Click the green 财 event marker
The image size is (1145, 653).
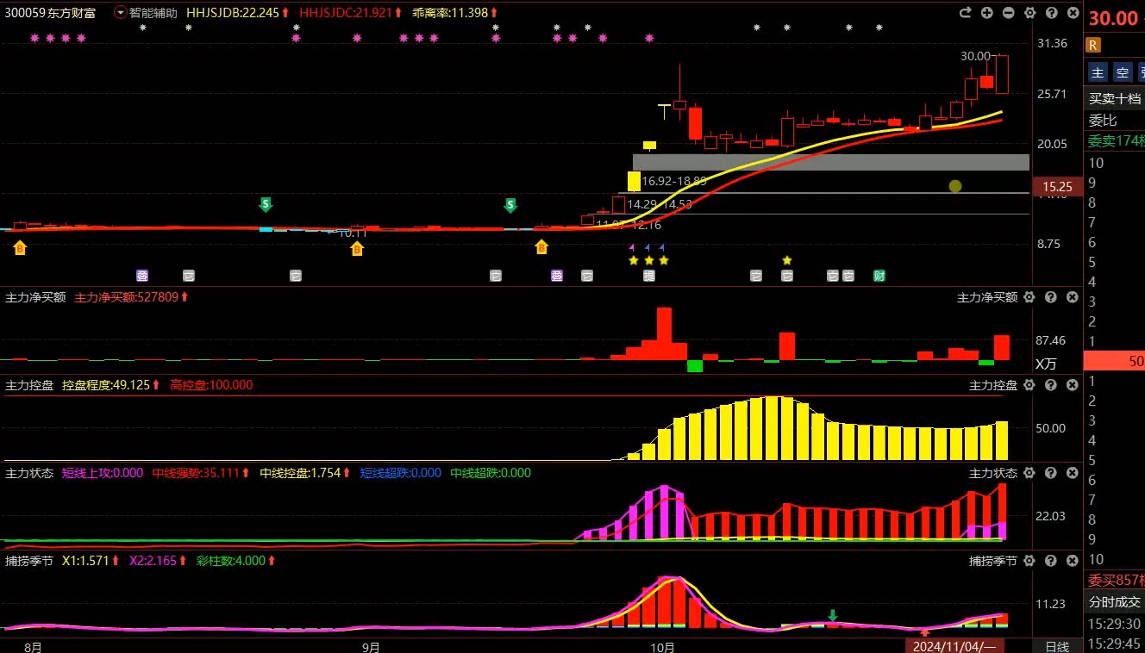[x=879, y=276]
